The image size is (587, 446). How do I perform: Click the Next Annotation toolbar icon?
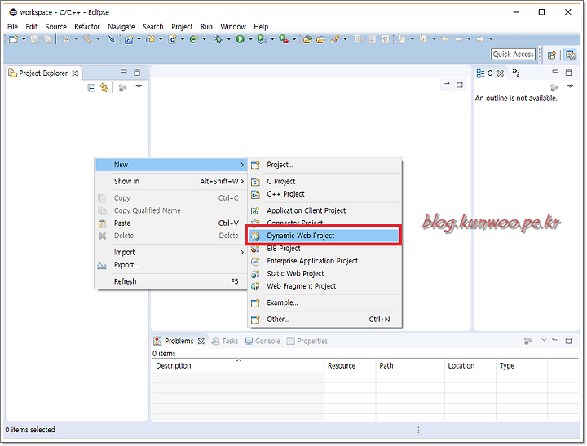[402, 39]
